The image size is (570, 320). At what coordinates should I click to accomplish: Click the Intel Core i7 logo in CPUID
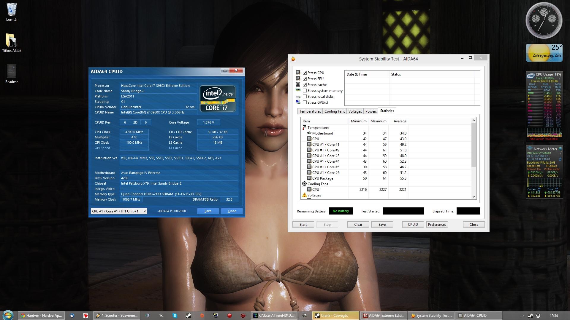click(x=218, y=99)
